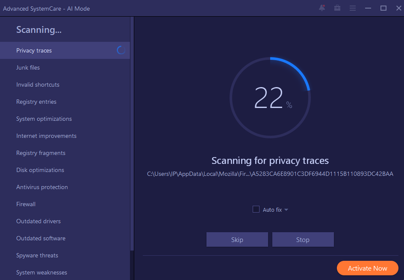Expand the Auto fix dropdown arrow
Screen dimensions: 404x280
(286, 210)
